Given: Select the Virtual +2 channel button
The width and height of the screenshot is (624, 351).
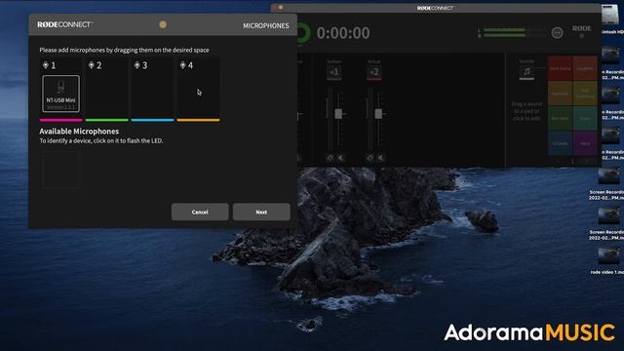Looking at the screenshot, I should click(374, 72).
